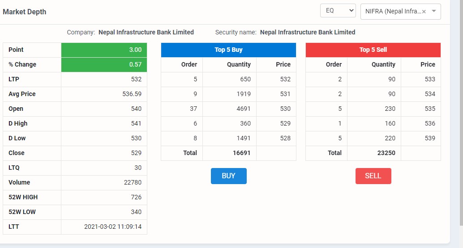Select buy quantity 1919
The width and height of the screenshot is (463, 248).
point(244,94)
